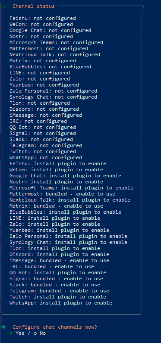Click Google Chat: install plugin to enable line
The image size is (161, 343).
click(65, 176)
